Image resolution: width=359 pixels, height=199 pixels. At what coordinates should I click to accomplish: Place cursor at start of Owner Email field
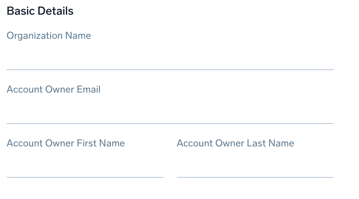click(x=9, y=113)
